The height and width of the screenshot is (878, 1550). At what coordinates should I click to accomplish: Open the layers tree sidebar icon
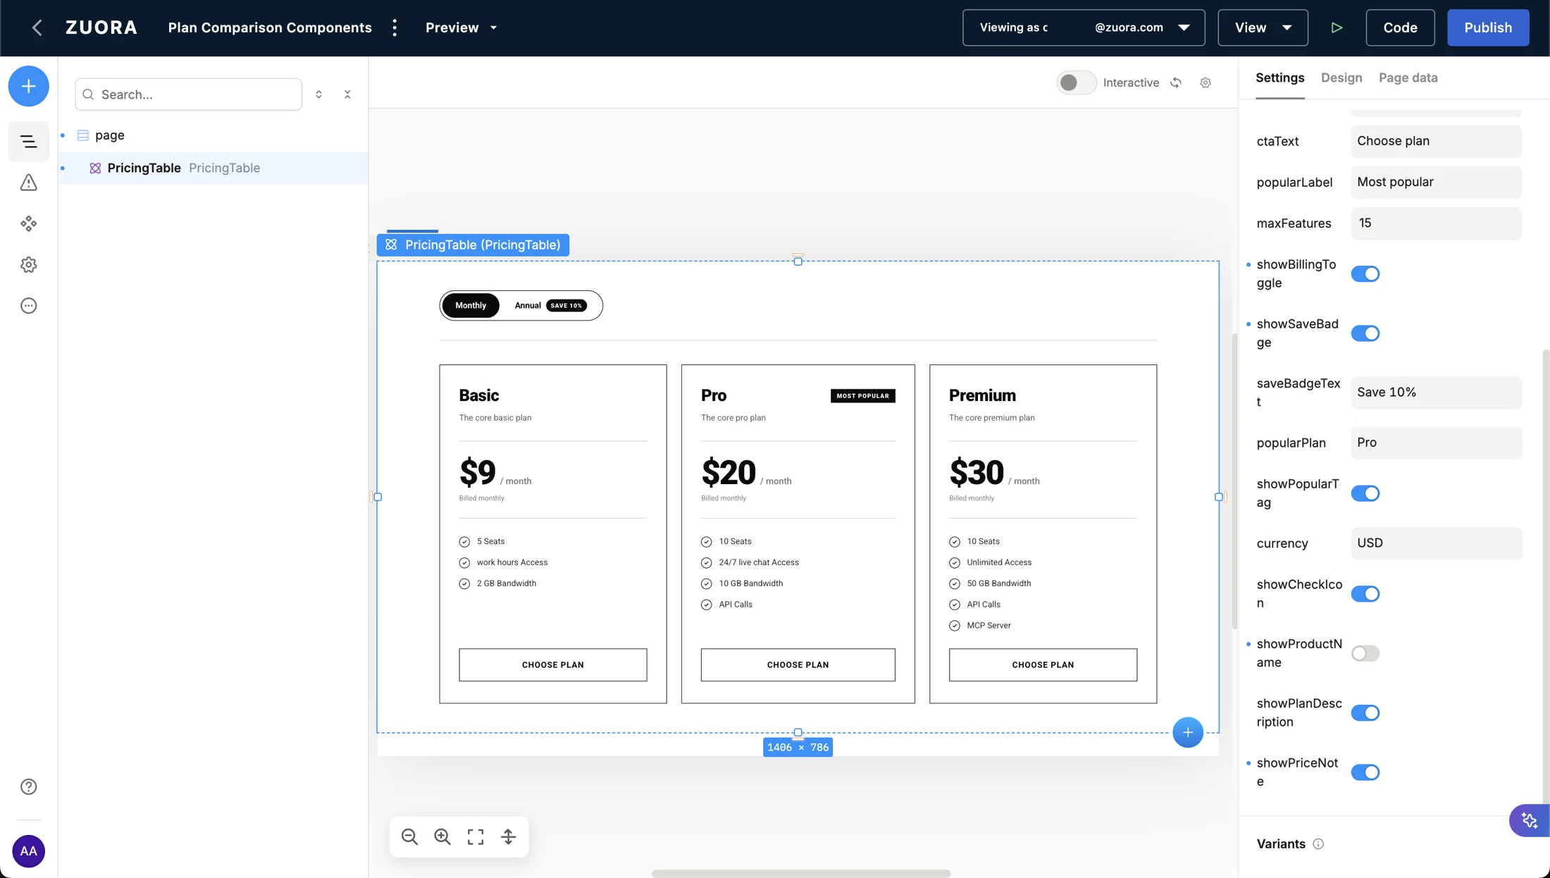click(x=28, y=142)
